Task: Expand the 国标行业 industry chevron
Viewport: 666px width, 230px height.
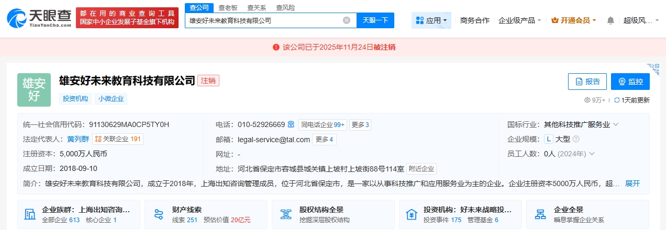Action: 616,124
